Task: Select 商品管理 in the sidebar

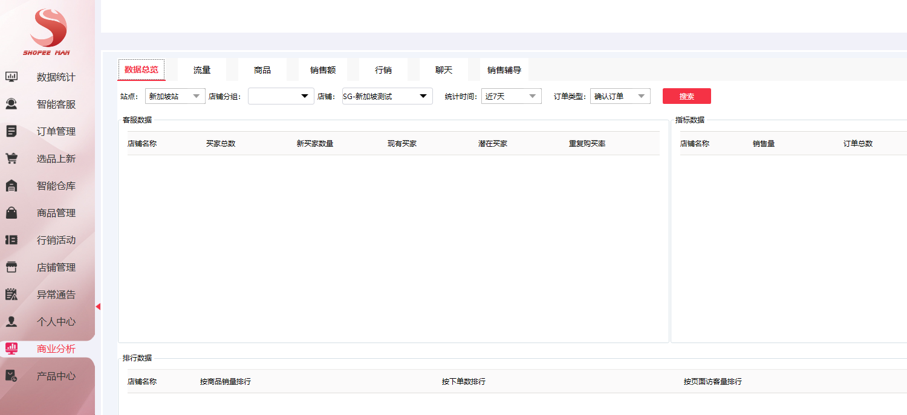Action: [12, 213]
